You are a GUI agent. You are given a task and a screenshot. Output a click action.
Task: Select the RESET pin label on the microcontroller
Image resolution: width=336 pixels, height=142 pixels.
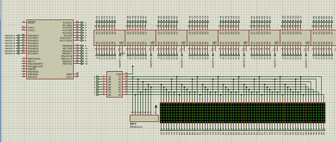pyautogui.click(x=31, y=23)
